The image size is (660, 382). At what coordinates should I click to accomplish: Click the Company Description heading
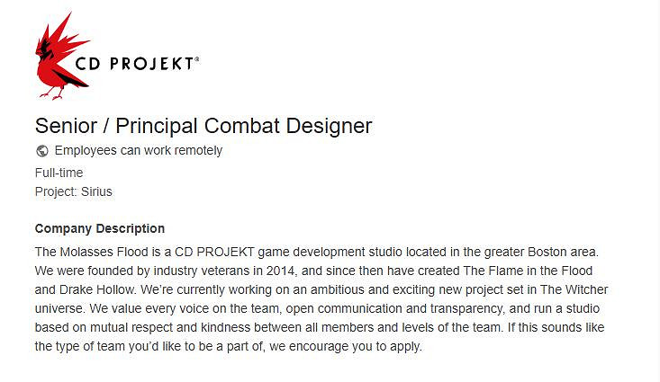tap(100, 228)
